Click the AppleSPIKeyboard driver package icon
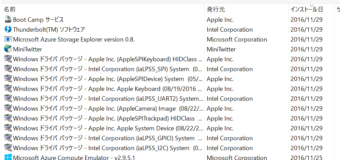 click(8, 59)
